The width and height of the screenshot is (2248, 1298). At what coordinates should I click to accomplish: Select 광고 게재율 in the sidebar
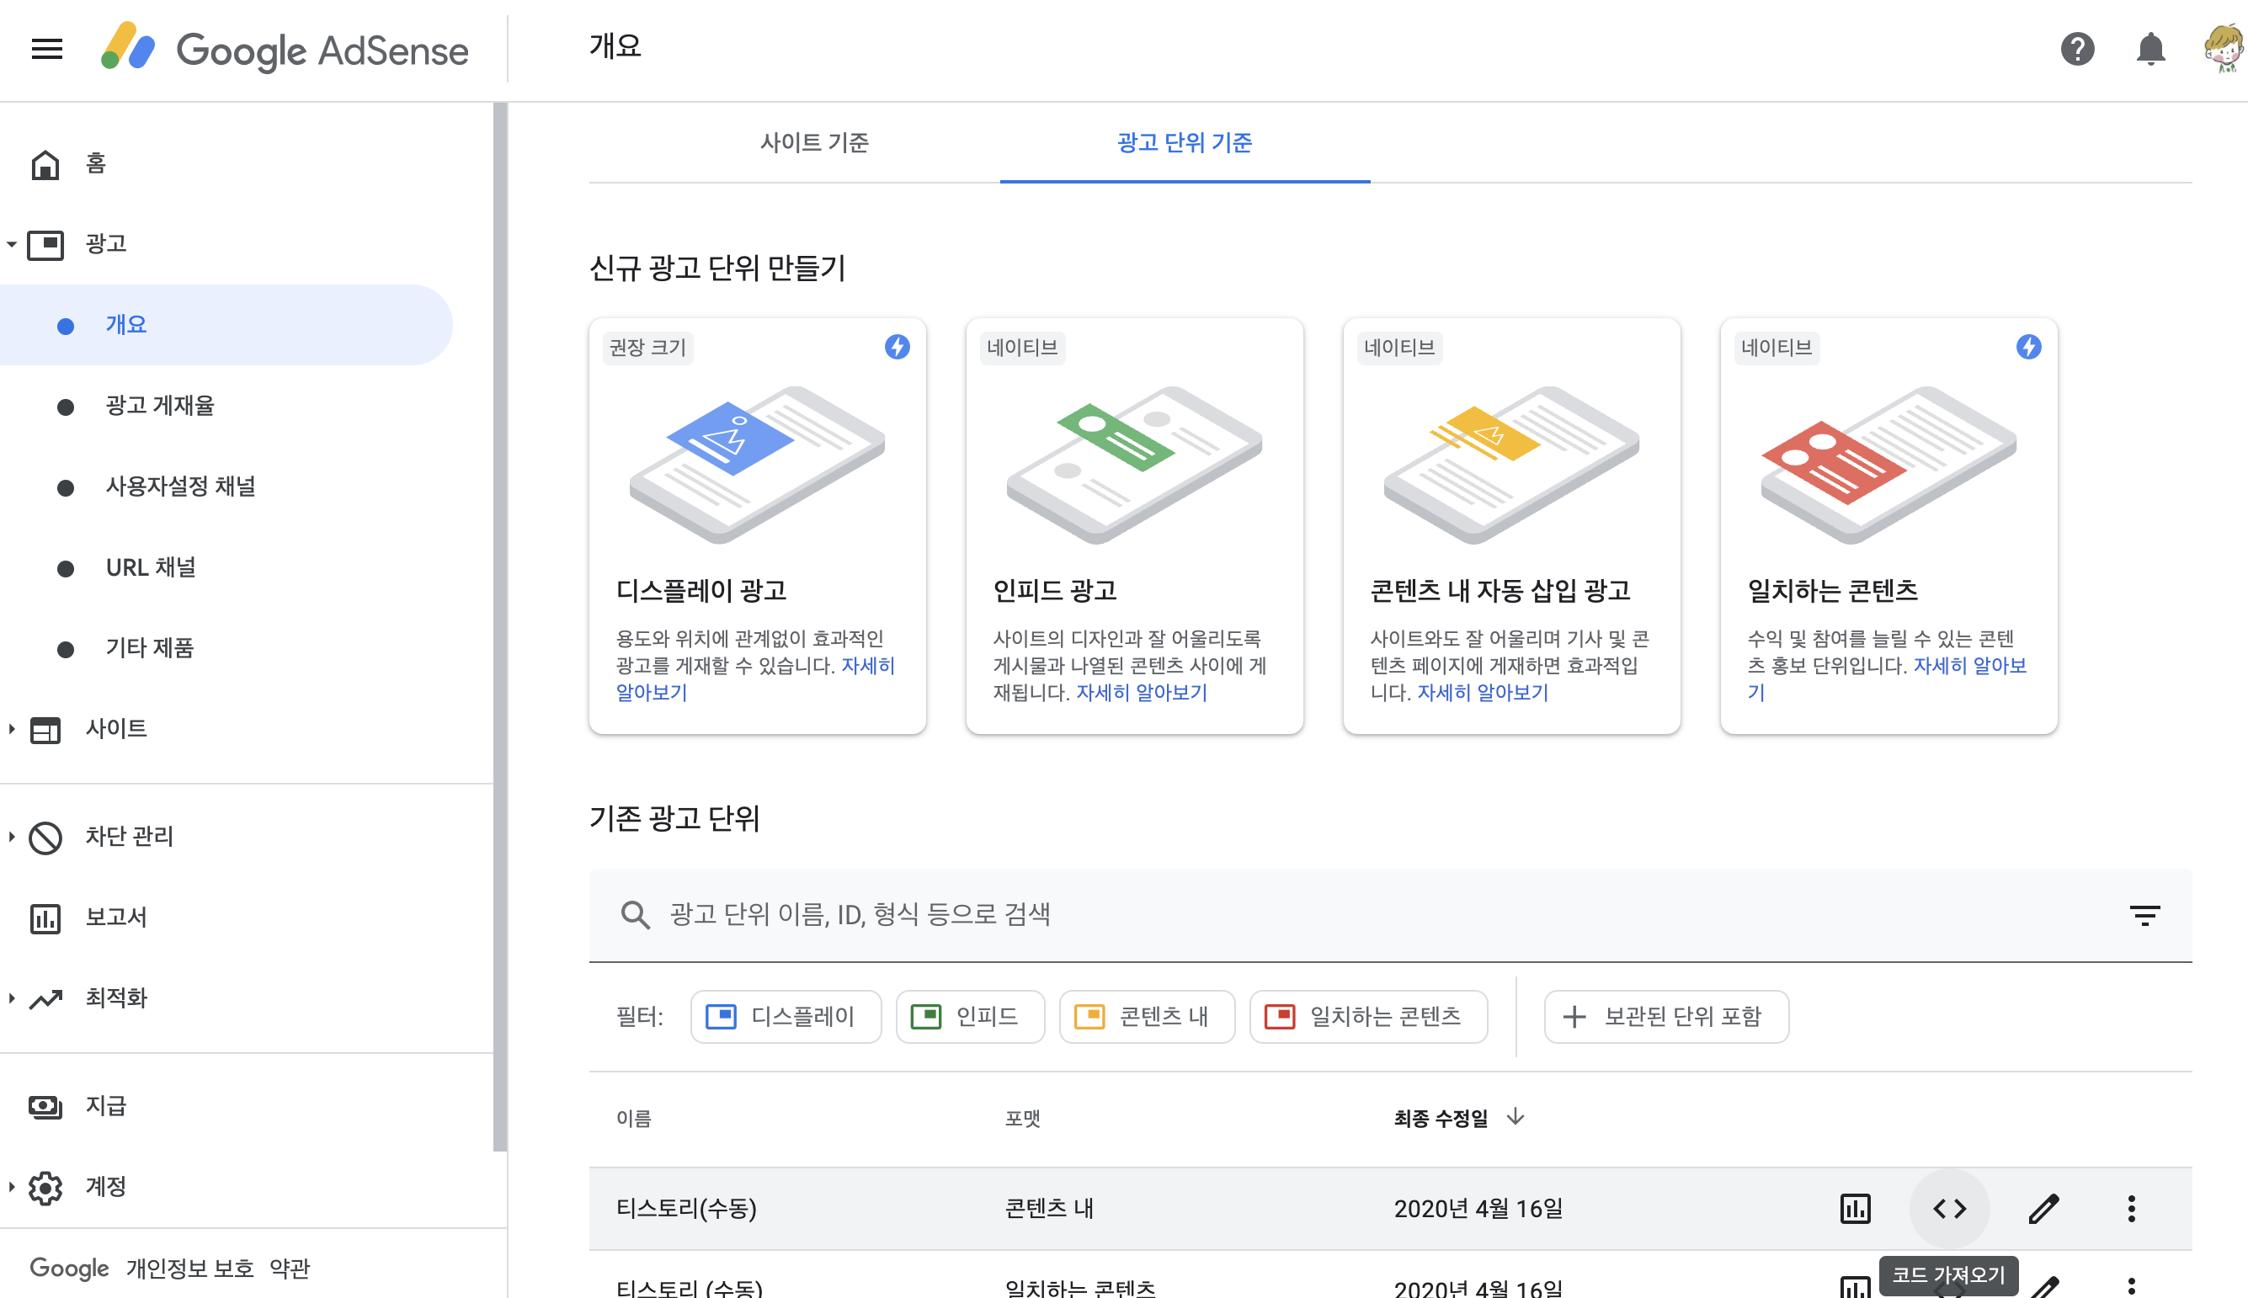tap(161, 406)
